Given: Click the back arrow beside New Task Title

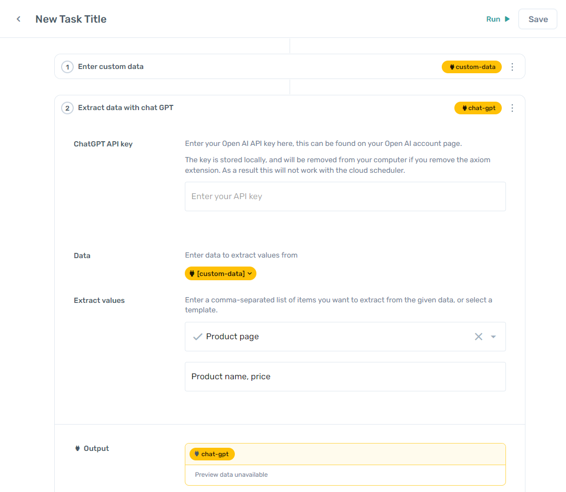Looking at the screenshot, I should (18, 18).
